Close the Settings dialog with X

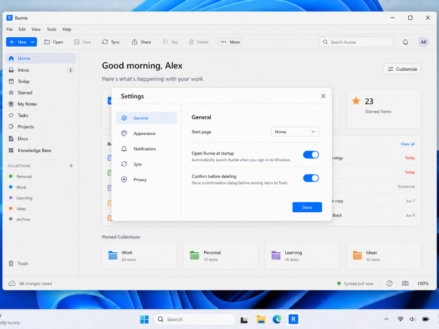coord(323,96)
